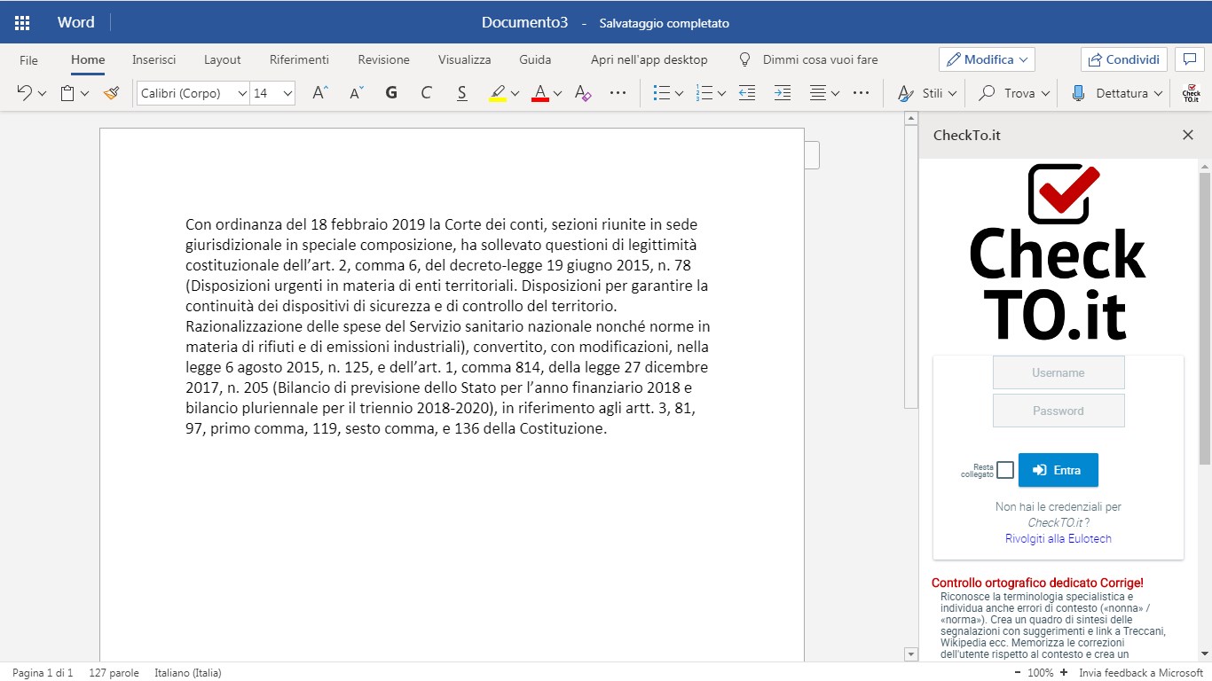Expand the highlight color arrow

click(x=515, y=93)
